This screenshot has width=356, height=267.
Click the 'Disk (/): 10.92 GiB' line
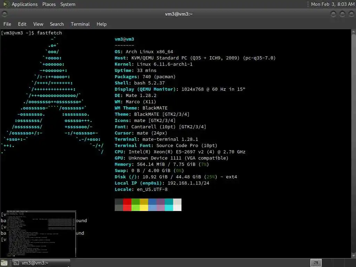pos(176,177)
